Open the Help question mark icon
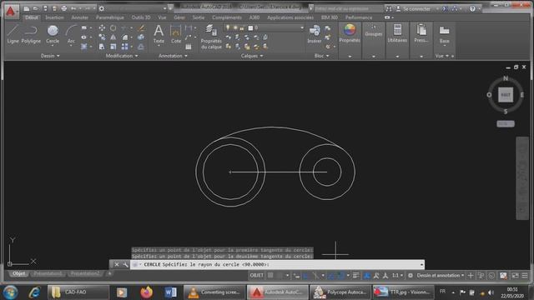 [472, 9]
